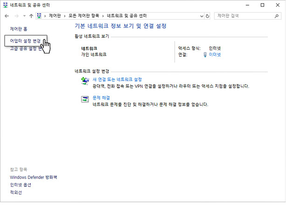Click the up directory arrow
The width and height of the screenshot is (286, 211).
click(31, 16)
